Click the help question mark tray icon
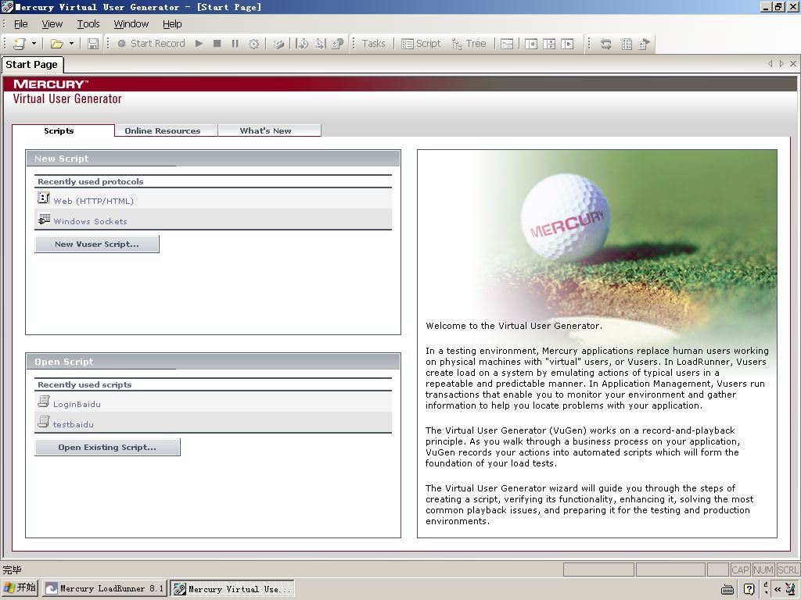 749,589
